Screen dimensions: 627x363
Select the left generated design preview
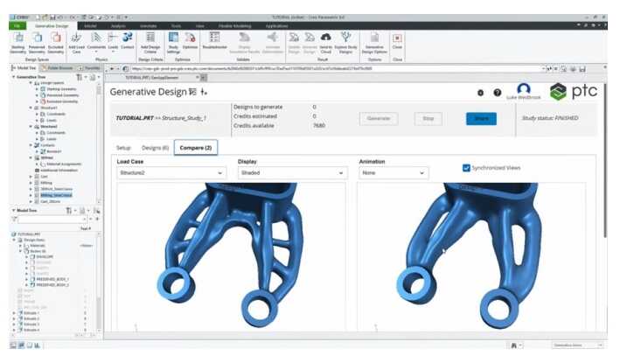[231, 256]
